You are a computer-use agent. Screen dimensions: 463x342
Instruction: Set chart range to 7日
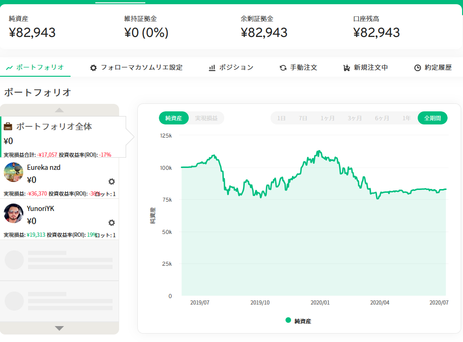point(303,118)
